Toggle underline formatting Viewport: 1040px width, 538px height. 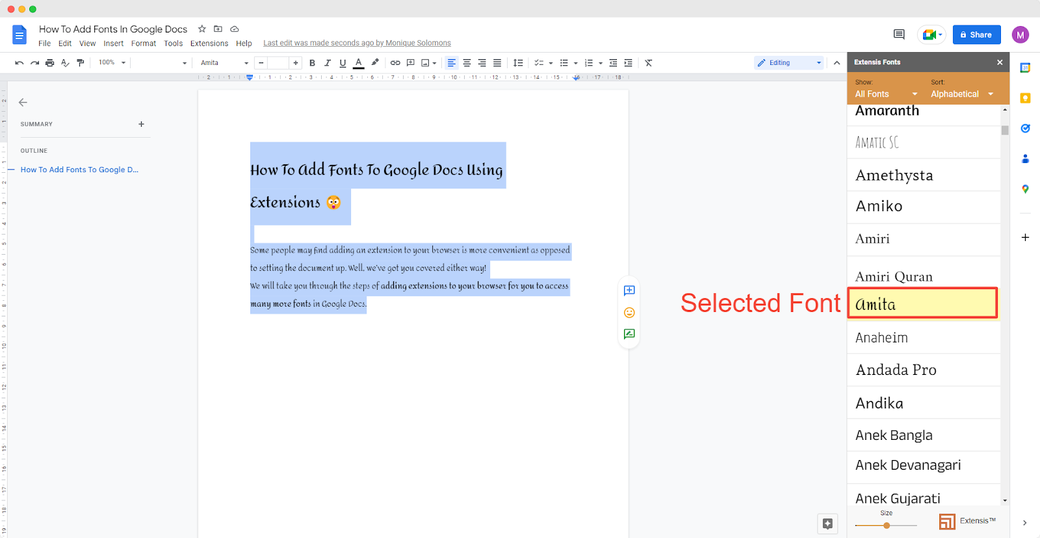343,63
